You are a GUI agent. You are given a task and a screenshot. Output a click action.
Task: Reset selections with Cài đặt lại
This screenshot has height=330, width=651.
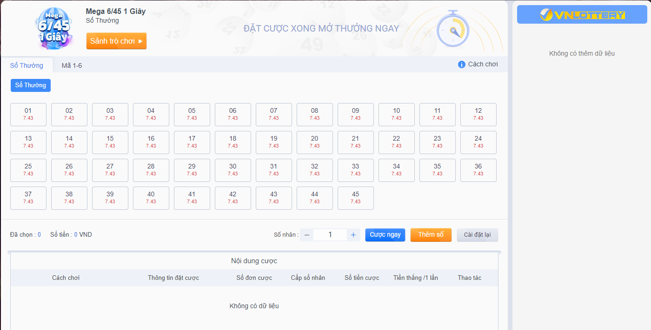(x=477, y=235)
